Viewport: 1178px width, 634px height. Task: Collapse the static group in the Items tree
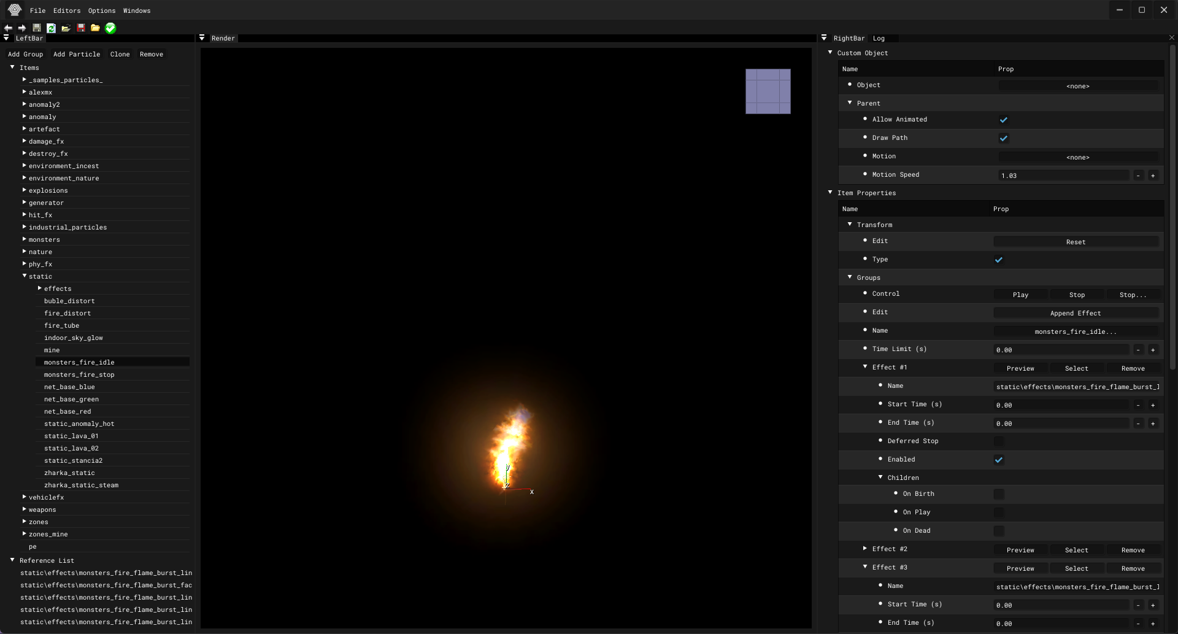(24, 276)
